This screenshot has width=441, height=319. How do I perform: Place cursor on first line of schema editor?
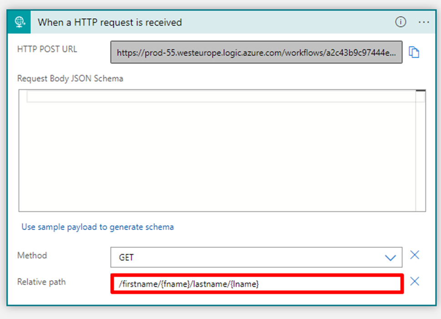(x=219, y=97)
